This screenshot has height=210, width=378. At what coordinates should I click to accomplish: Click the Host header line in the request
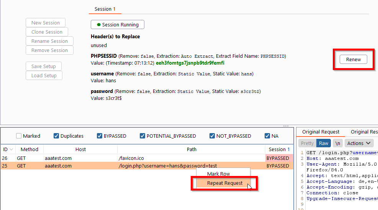[x=332, y=158]
